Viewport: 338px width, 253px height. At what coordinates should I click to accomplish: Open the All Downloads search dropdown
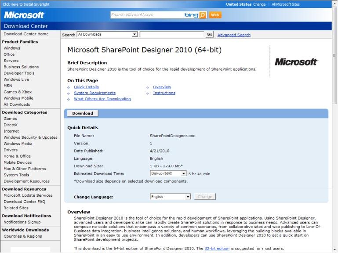tap(107, 34)
